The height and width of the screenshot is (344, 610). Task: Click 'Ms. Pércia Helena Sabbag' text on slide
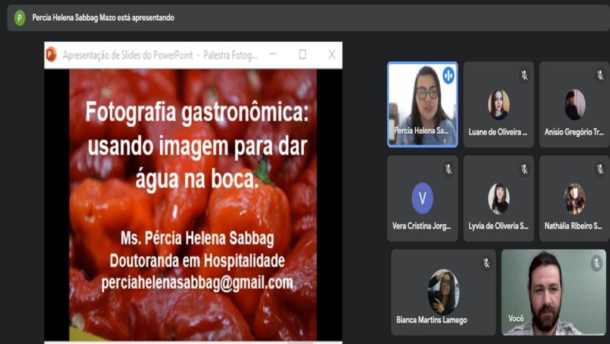click(x=197, y=238)
